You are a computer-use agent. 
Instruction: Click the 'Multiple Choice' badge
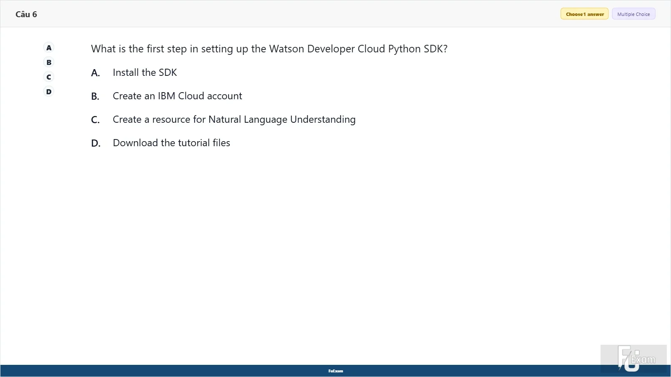[633, 14]
